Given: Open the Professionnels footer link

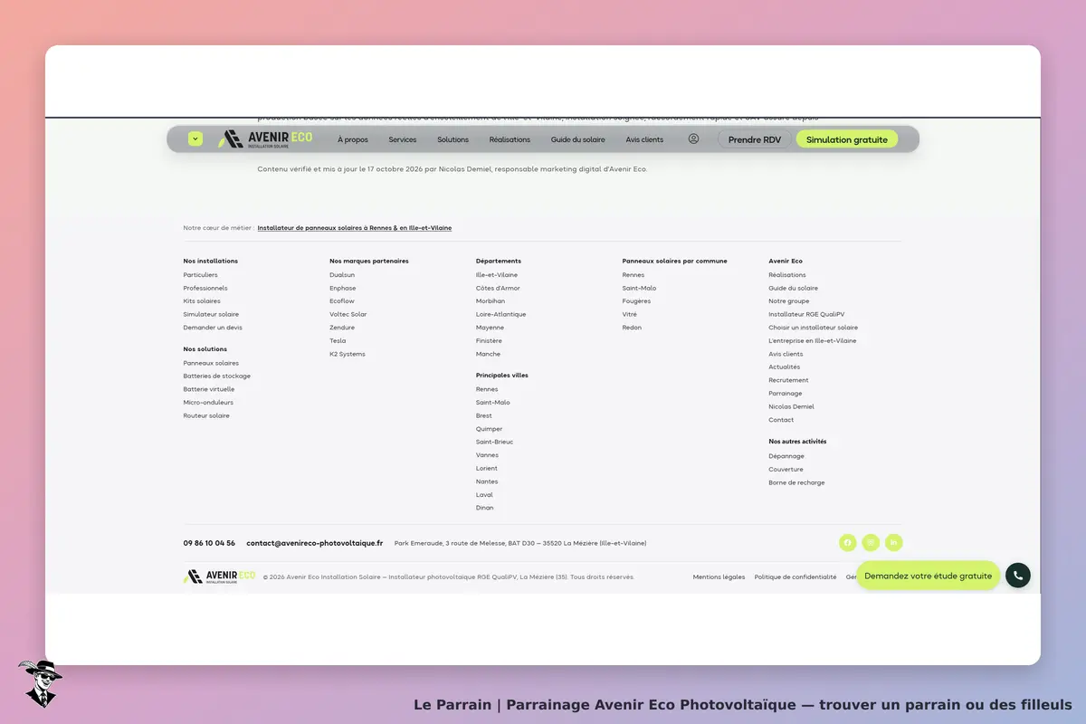Looking at the screenshot, I should 205,288.
